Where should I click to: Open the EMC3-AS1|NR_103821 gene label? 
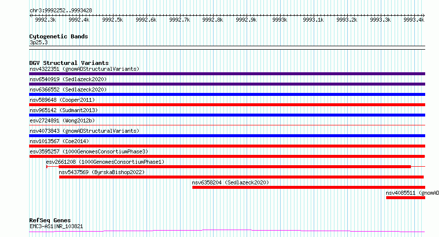tap(56, 226)
